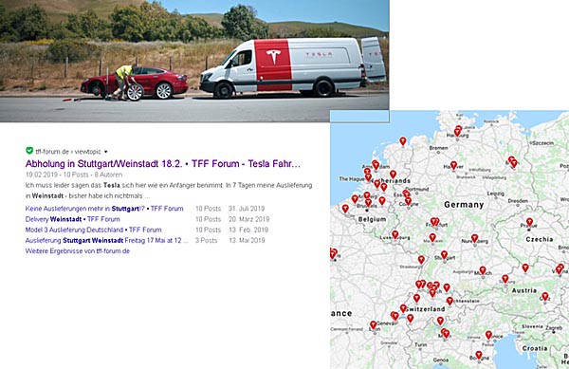
Task: Click the tff-forum.de breadcrumb text
Action: (x=52, y=152)
